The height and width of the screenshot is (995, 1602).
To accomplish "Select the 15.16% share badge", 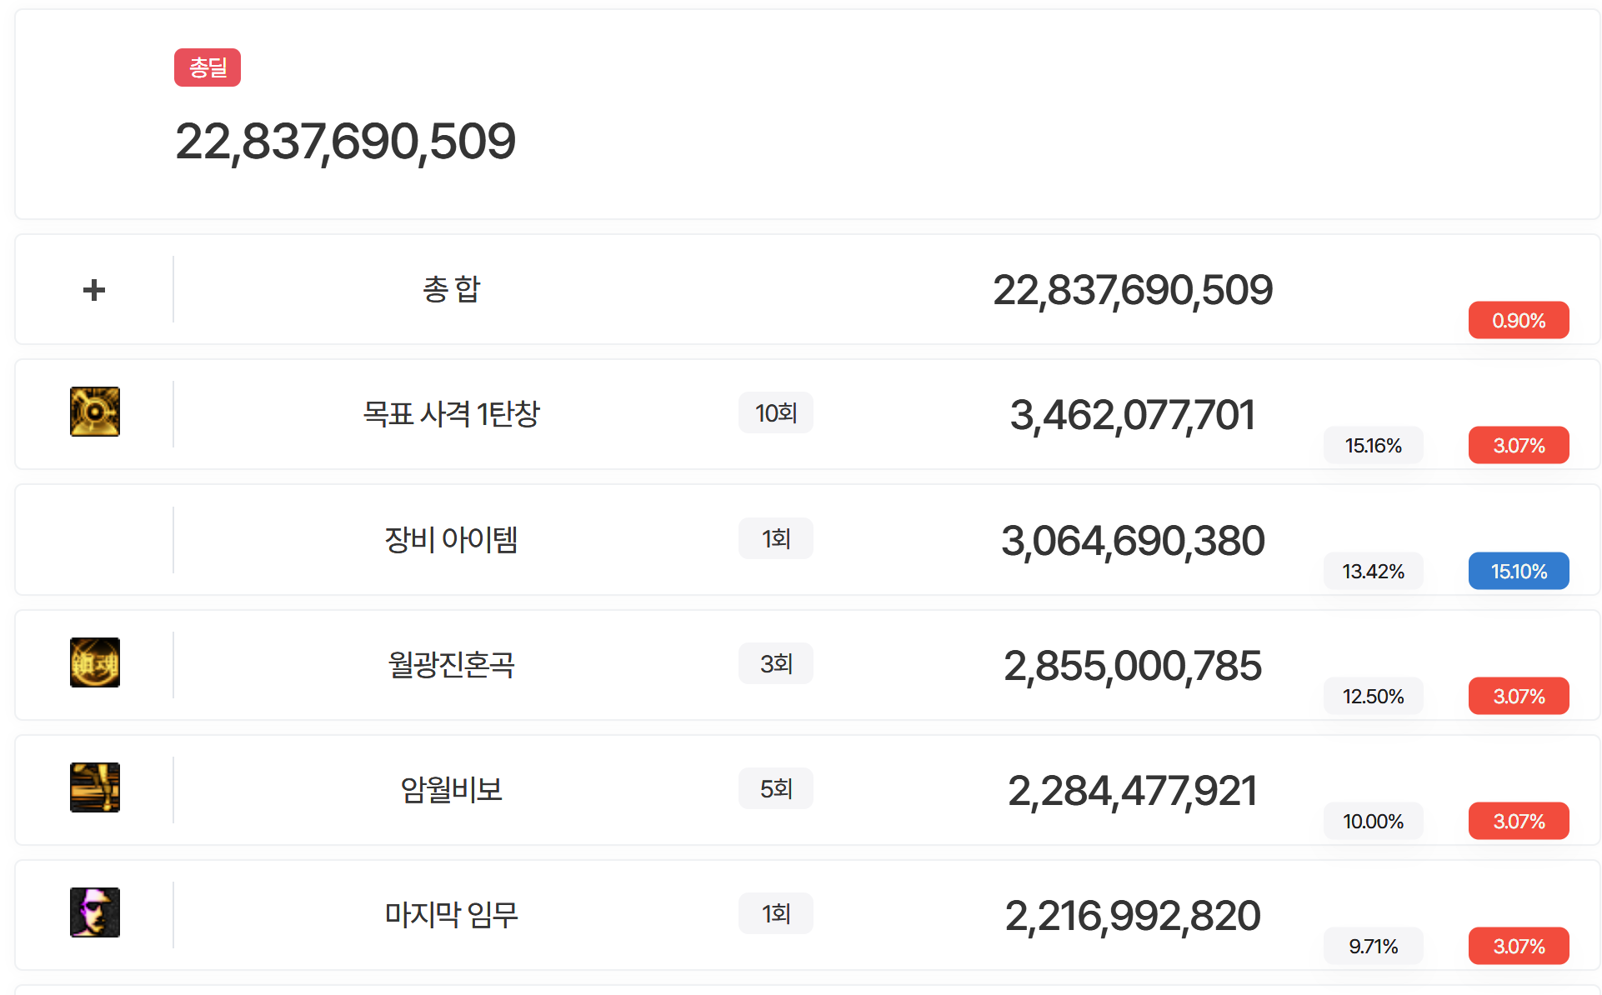I will coord(1374,446).
